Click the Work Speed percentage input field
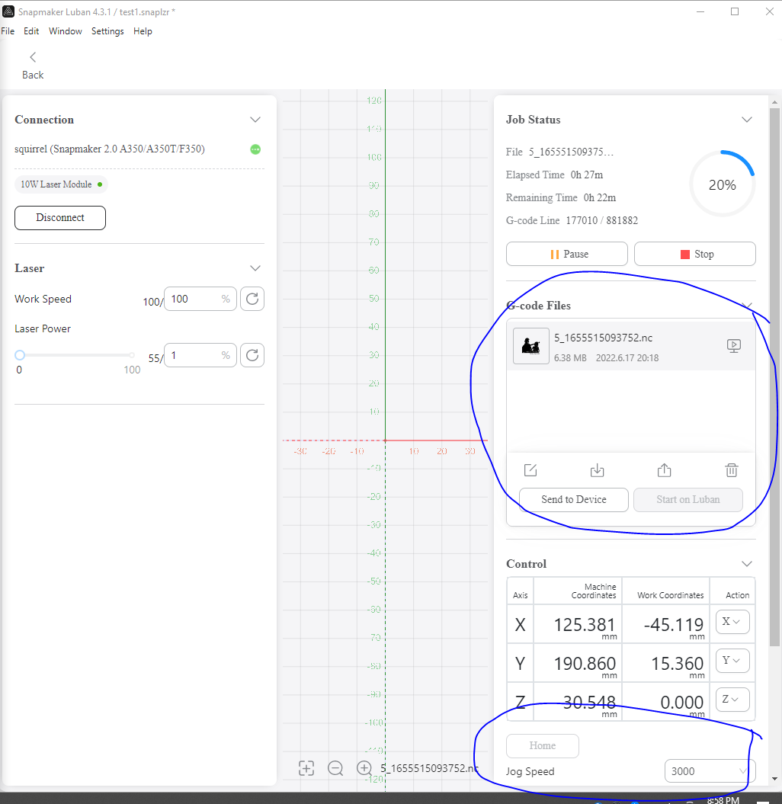 pos(200,299)
